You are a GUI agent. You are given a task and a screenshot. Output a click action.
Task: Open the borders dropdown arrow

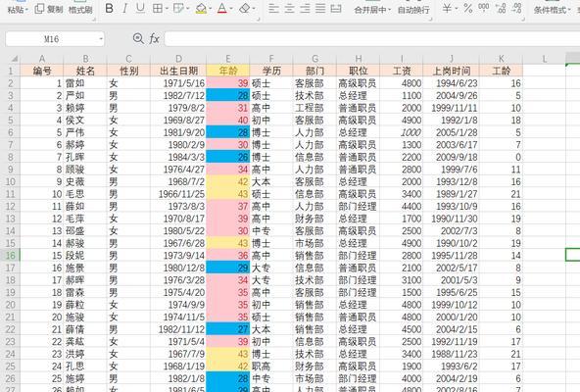(x=167, y=9)
